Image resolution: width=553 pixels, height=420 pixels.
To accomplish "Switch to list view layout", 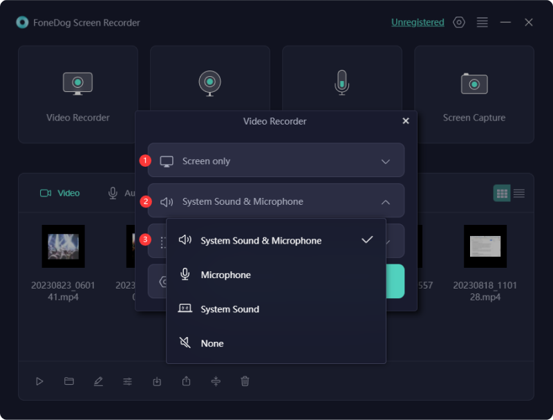I will (519, 193).
